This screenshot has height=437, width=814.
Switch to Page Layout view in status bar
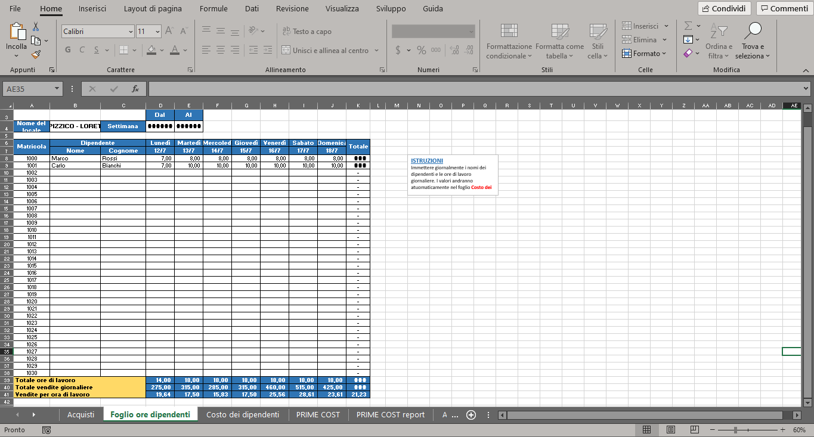coord(670,430)
